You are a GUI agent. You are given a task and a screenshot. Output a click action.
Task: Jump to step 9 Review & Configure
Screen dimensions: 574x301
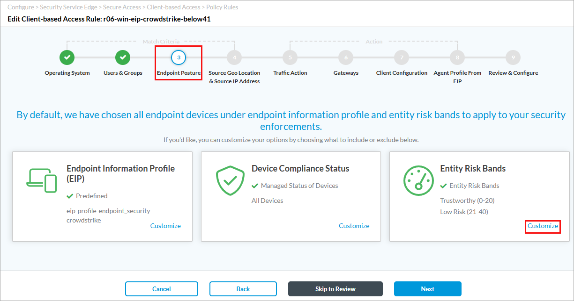pyautogui.click(x=513, y=57)
